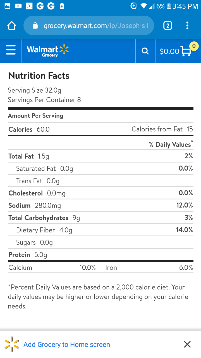Tap the Wi-Fi signal status icon
The height and width of the screenshot is (358, 201).
pyautogui.click(x=144, y=6)
